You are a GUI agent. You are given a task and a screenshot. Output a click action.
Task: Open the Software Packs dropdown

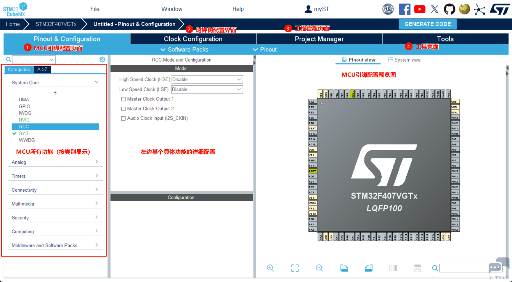coord(184,49)
